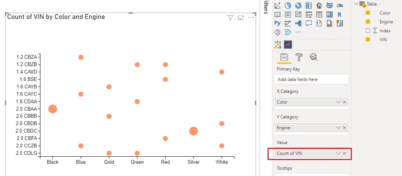Click the 'Index' field name in Fields list
Screen dimensions: 402x176
point(385,31)
